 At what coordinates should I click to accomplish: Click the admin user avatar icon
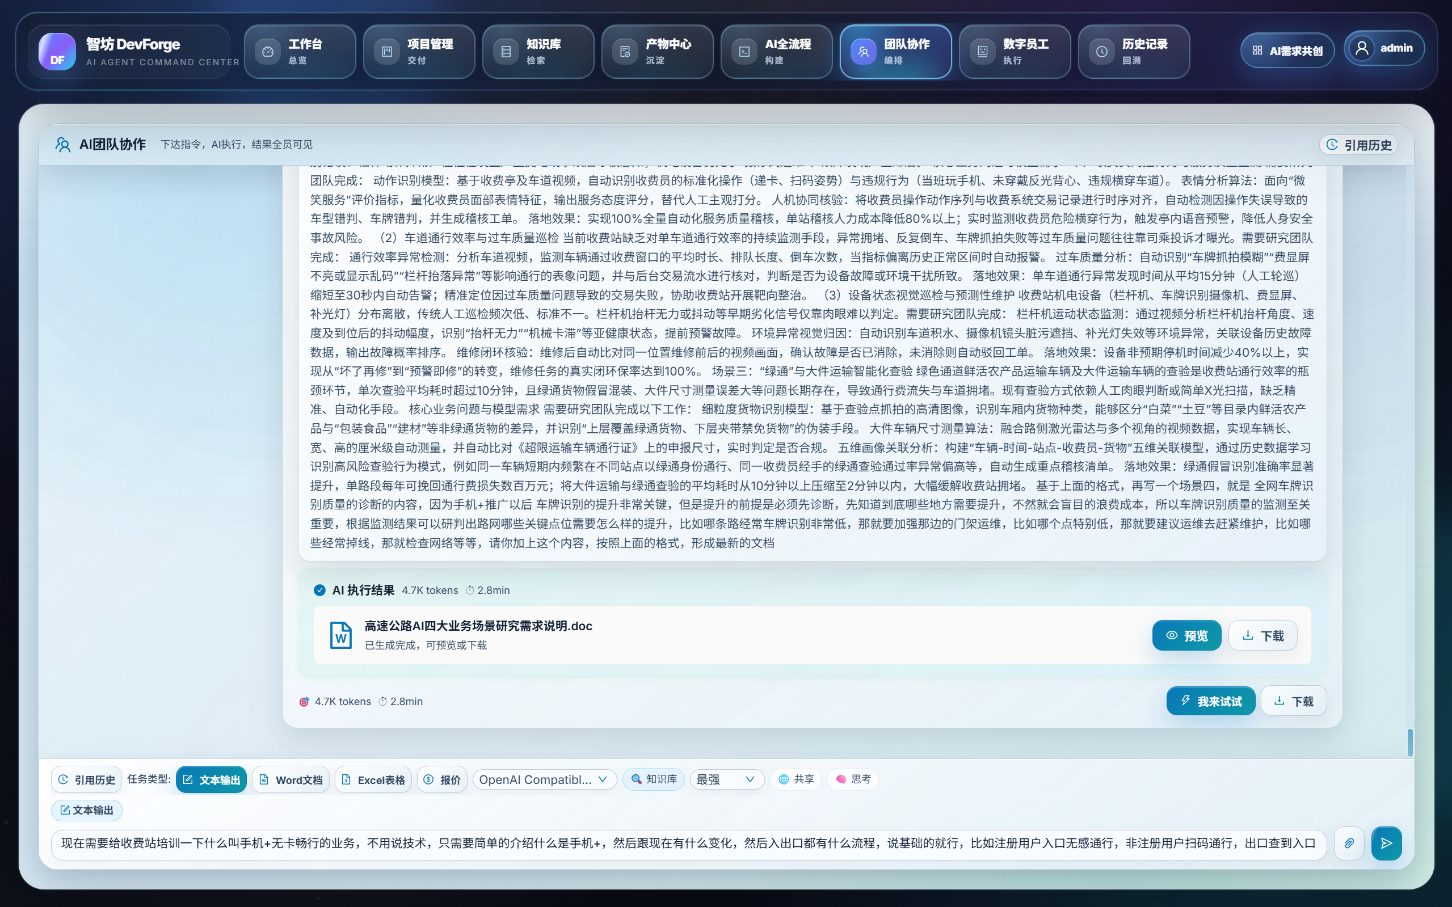point(1362,48)
